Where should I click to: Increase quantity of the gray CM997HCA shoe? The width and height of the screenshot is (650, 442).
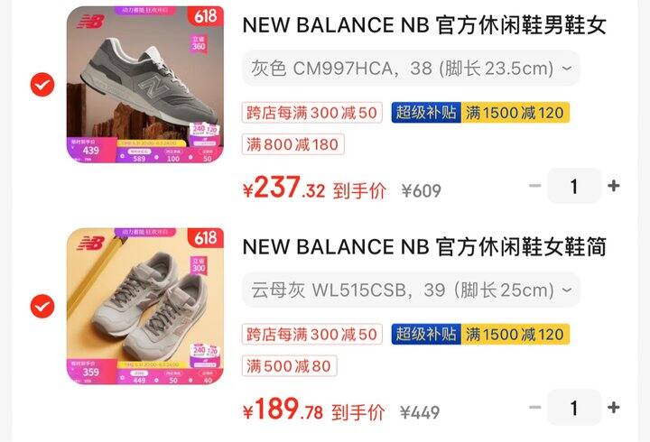tap(614, 186)
